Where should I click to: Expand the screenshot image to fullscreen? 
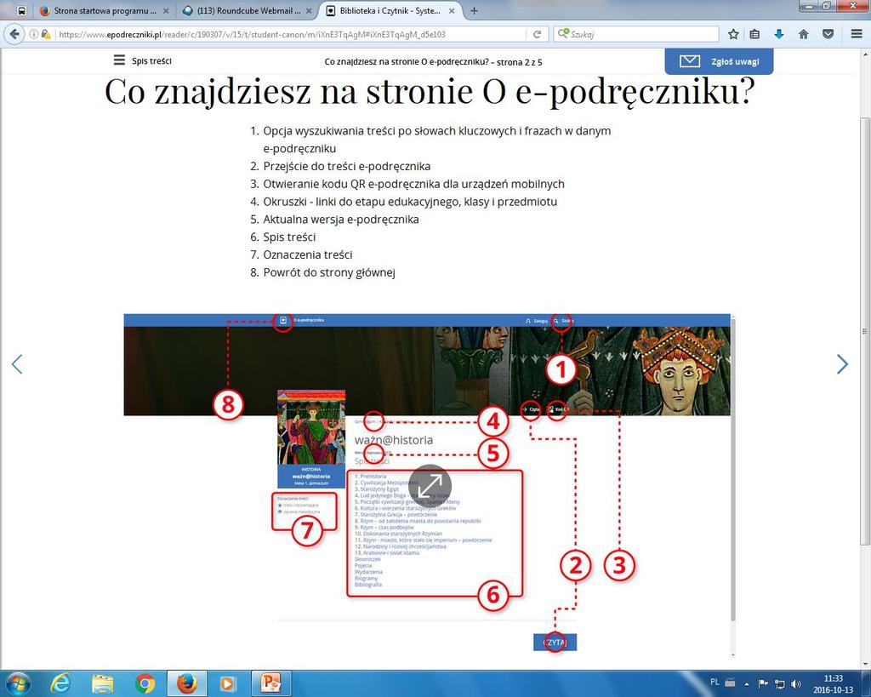[x=430, y=486]
